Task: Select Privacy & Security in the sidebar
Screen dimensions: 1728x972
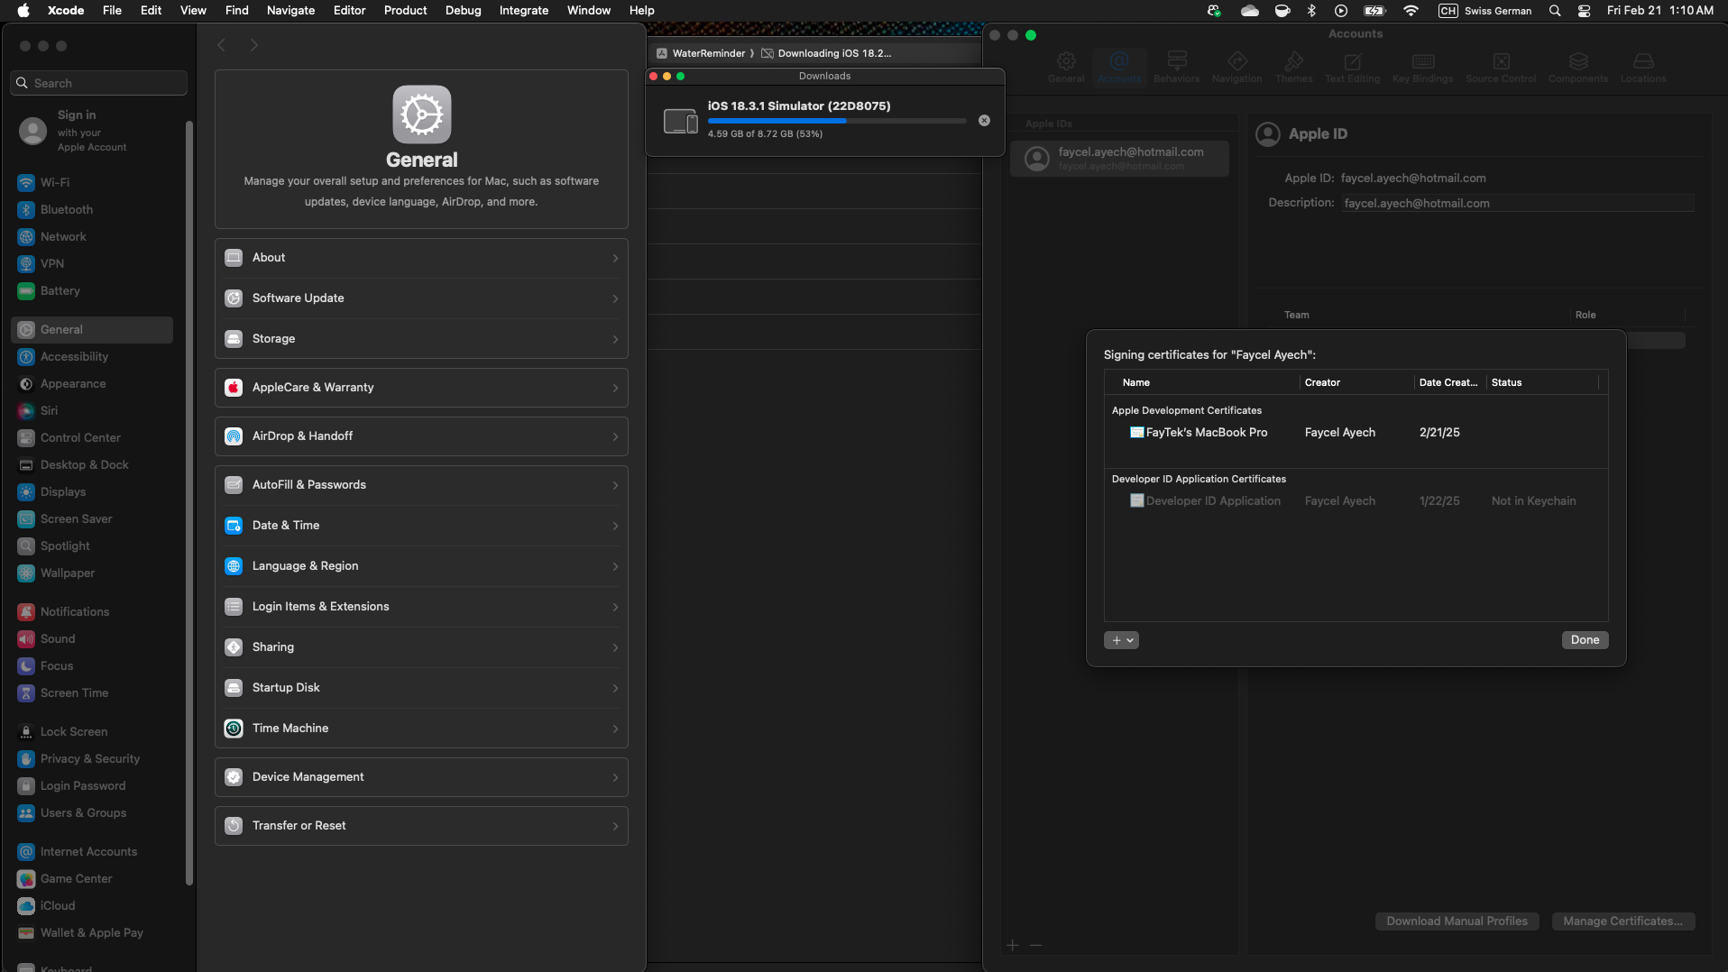Action: (90, 759)
